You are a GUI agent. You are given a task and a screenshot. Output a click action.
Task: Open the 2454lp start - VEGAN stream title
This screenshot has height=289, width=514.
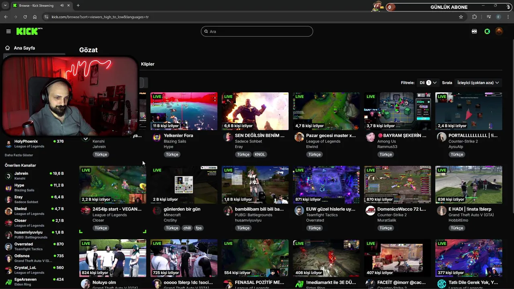coord(117,209)
